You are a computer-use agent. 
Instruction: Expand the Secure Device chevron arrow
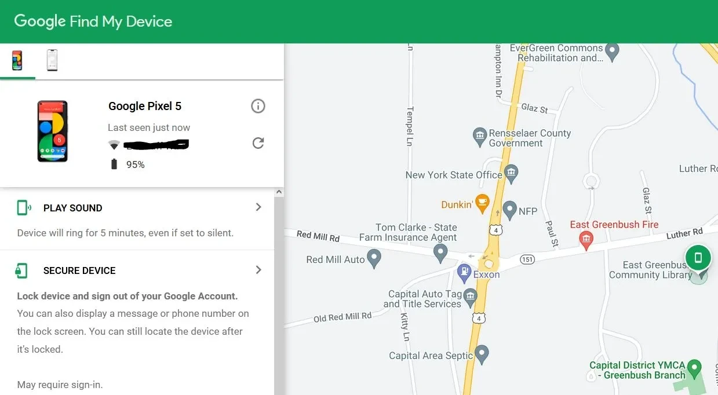click(258, 269)
